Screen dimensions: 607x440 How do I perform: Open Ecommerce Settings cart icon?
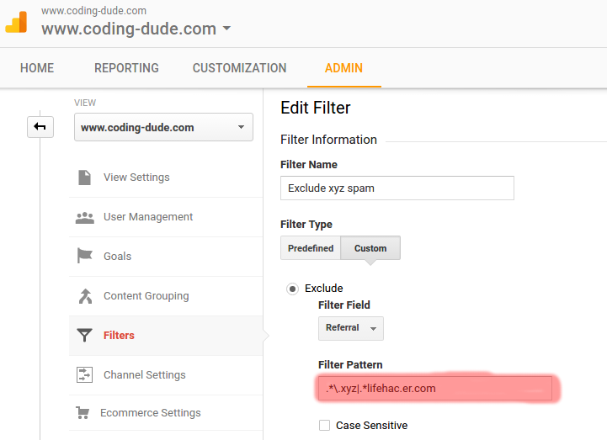click(83, 412)
